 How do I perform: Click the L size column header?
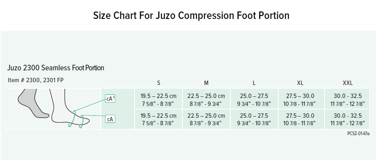click(x=254, y=83)
